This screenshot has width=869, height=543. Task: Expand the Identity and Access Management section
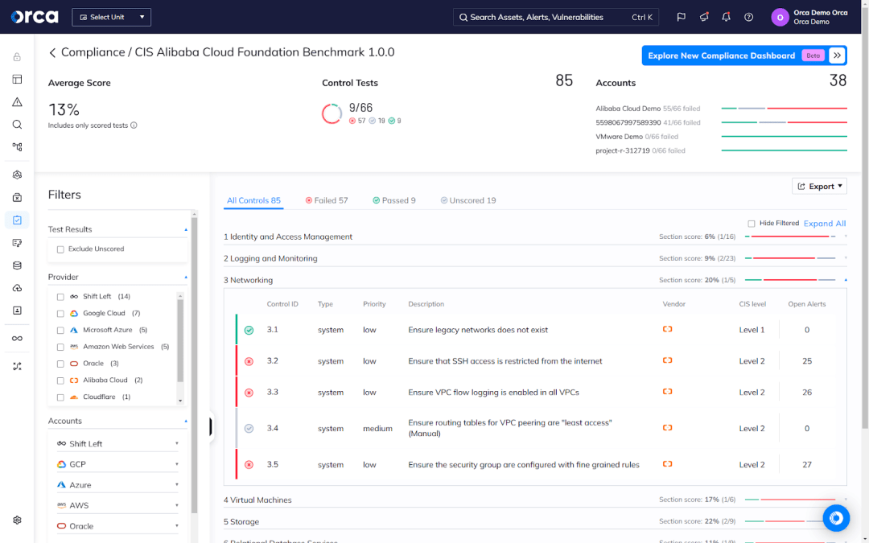(535, 237)
